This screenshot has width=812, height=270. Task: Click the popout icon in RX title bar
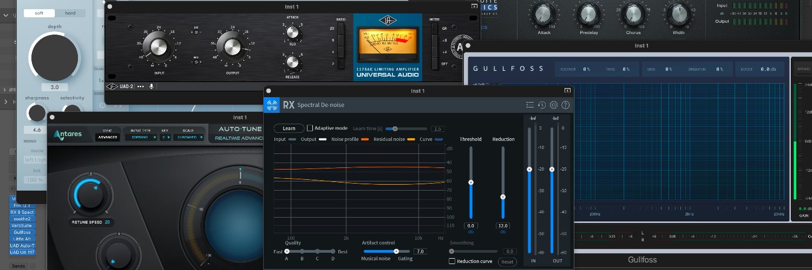point(567,91)
